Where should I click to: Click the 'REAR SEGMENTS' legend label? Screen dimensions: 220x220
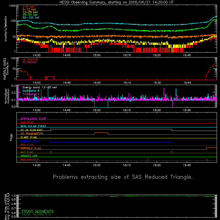coord(36,214)
